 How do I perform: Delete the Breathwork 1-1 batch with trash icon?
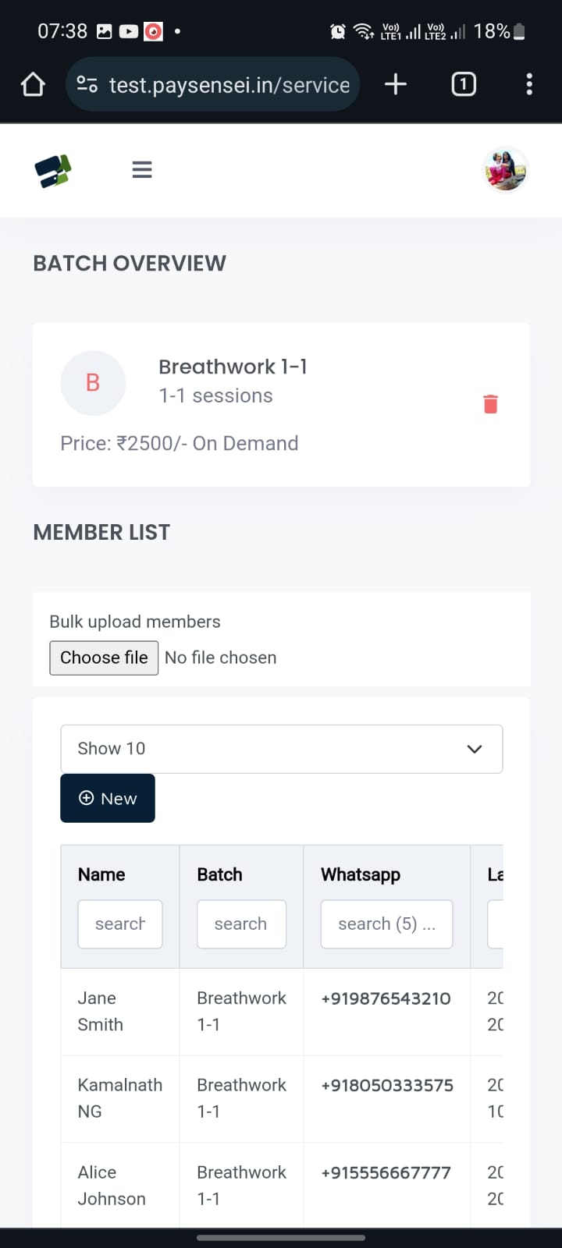click(490, 404)
